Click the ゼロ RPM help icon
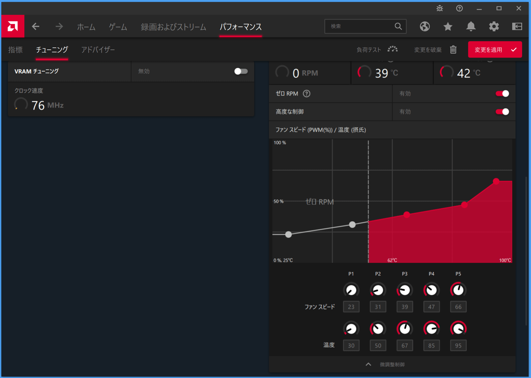The image size is (531, 378). point(307,94)
